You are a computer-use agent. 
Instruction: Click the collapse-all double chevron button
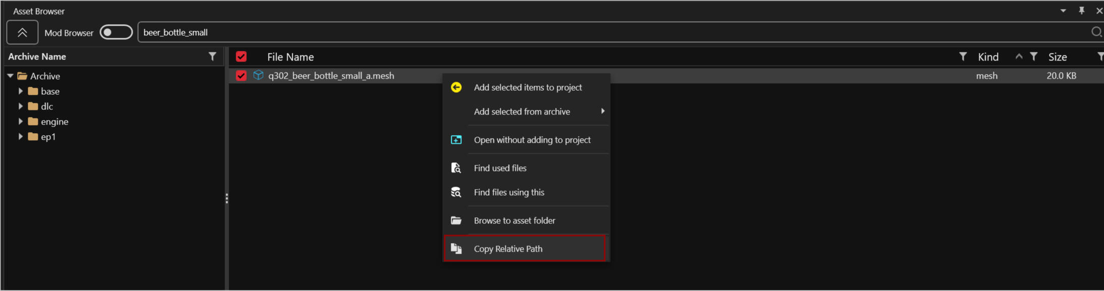pos(22,32)
